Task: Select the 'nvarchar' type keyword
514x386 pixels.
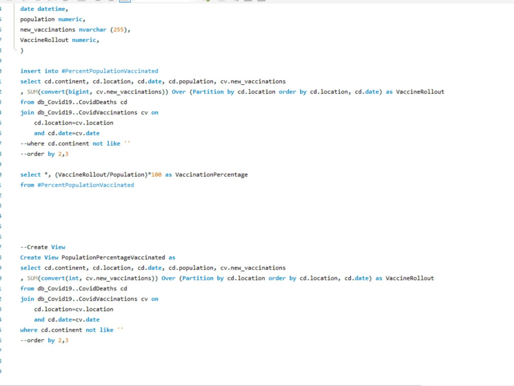Action: pos(93,29)
